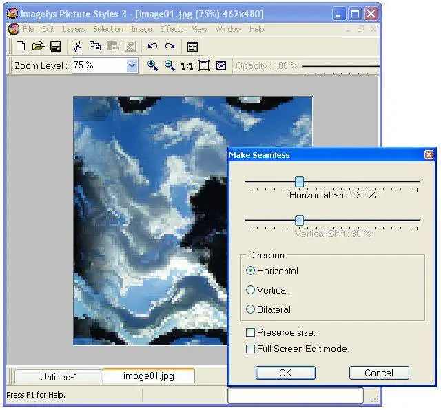Click the inner document close button
441x410 pixels.
click(x=373, y=29)
